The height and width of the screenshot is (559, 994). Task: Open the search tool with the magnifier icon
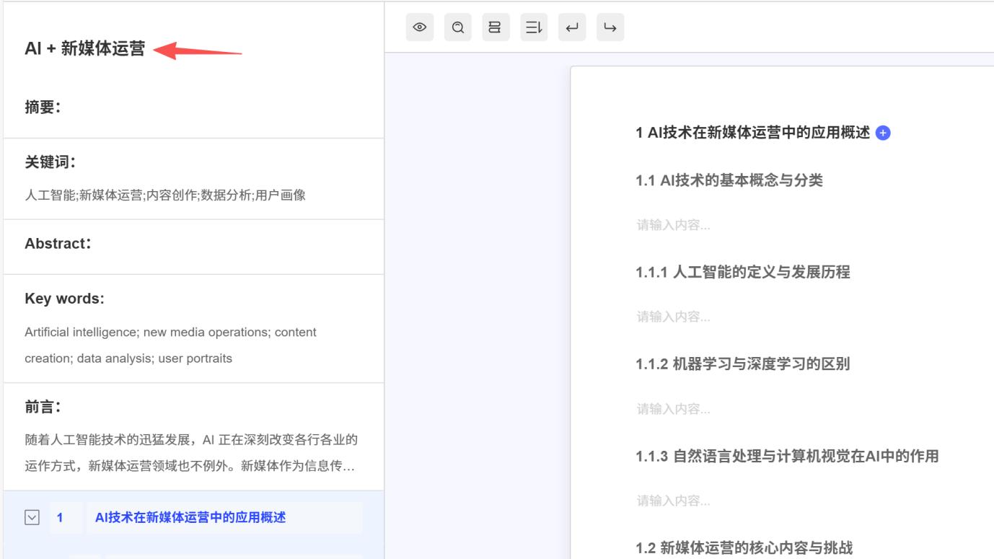click(x=457, y=27)
